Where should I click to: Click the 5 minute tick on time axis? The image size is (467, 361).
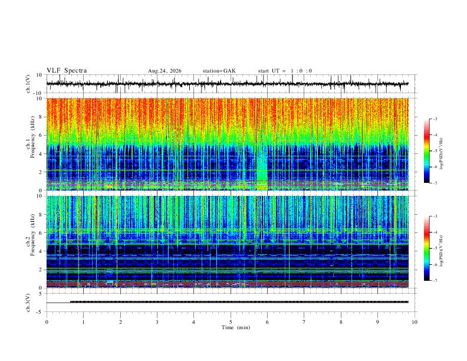(231, 322)
